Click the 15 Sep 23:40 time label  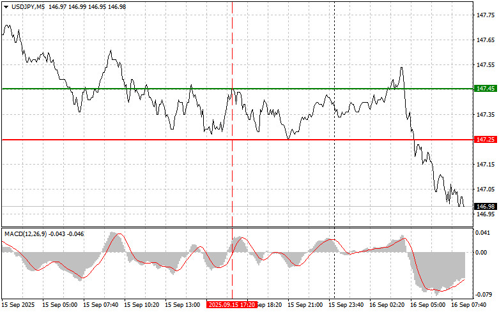tap(346, 305)
